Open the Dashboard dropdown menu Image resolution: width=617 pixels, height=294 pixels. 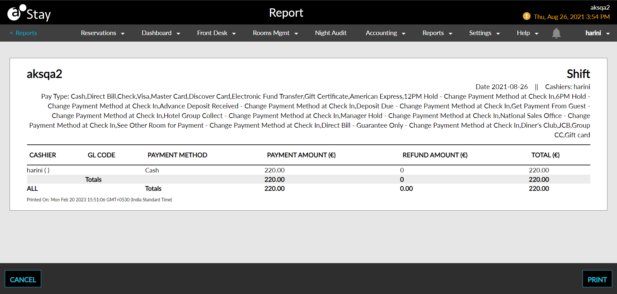(x=160, y=33)
